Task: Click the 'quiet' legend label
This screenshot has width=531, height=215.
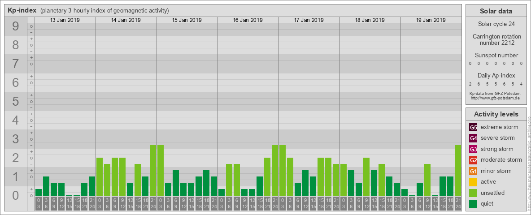Action: point(487,203)
